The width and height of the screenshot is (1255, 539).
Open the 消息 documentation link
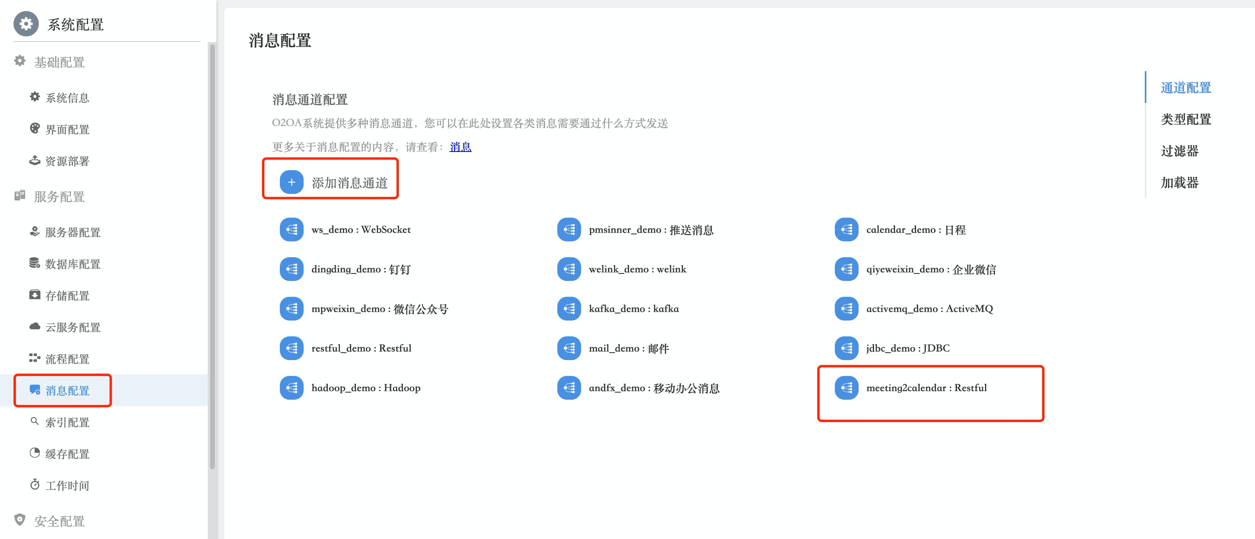[x=460, y=147]
